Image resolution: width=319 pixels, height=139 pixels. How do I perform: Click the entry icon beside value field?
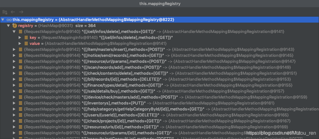coord(26,44)
